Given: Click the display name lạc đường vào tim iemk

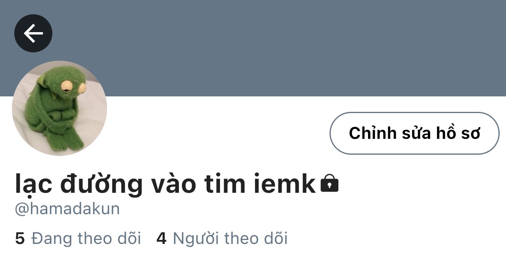Looking at the screenshot, I should [165, 184].
